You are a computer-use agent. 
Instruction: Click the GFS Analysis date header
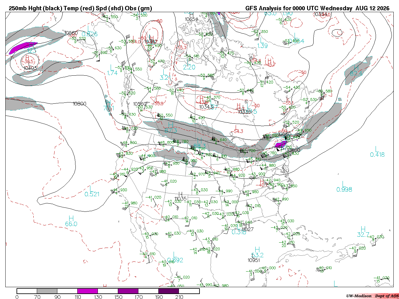coord(317,8)
